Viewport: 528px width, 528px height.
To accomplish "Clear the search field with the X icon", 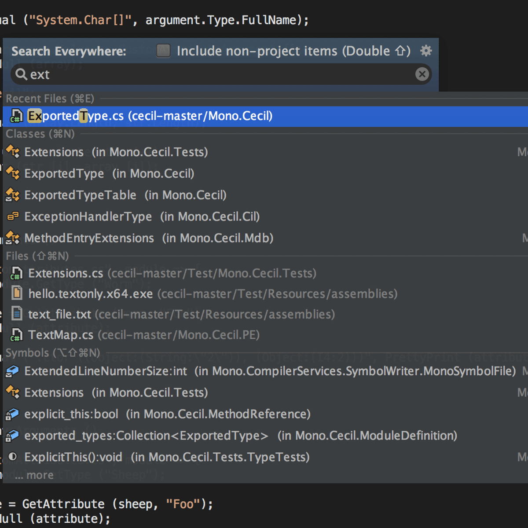I will pos(422,74).
